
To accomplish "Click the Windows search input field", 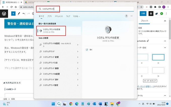I will [x=85, y=9].
